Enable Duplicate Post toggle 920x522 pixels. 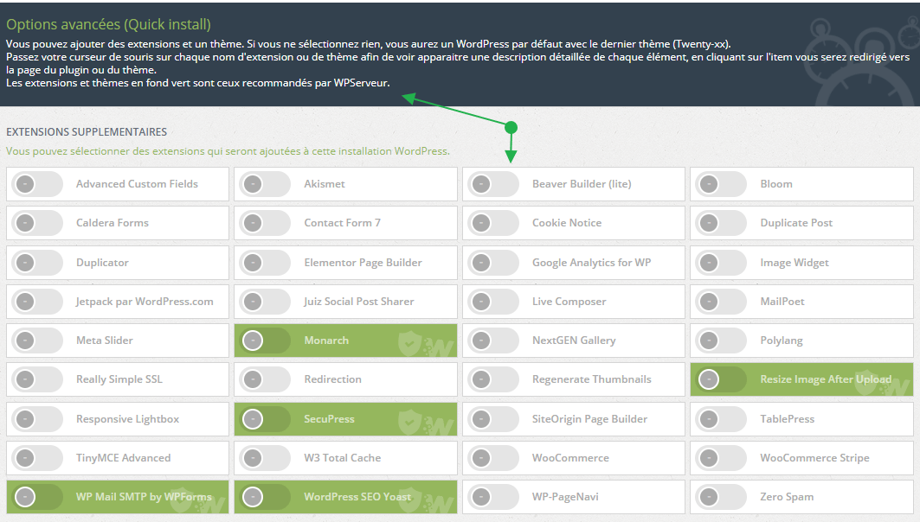(721, 223)
